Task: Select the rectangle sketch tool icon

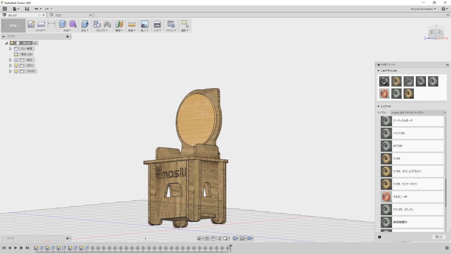Action: (41, 24)
